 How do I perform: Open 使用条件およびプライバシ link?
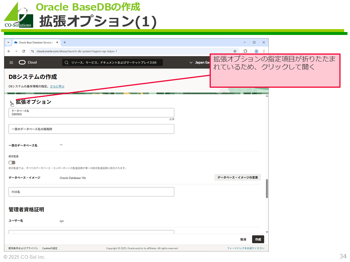tap(23, 249)
